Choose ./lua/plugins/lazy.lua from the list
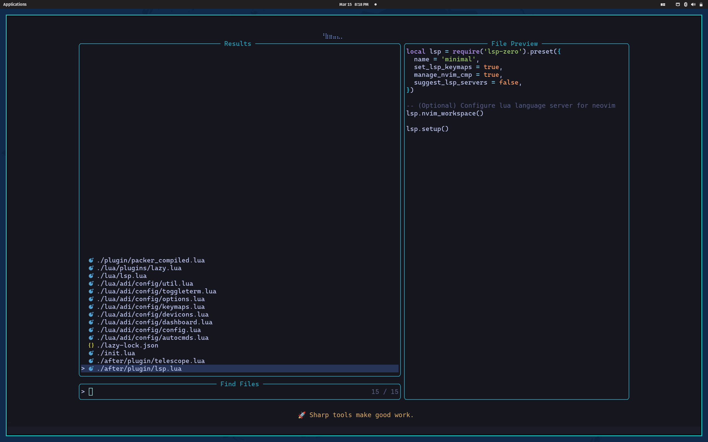708x442 pixels. [x=139, y=268]
